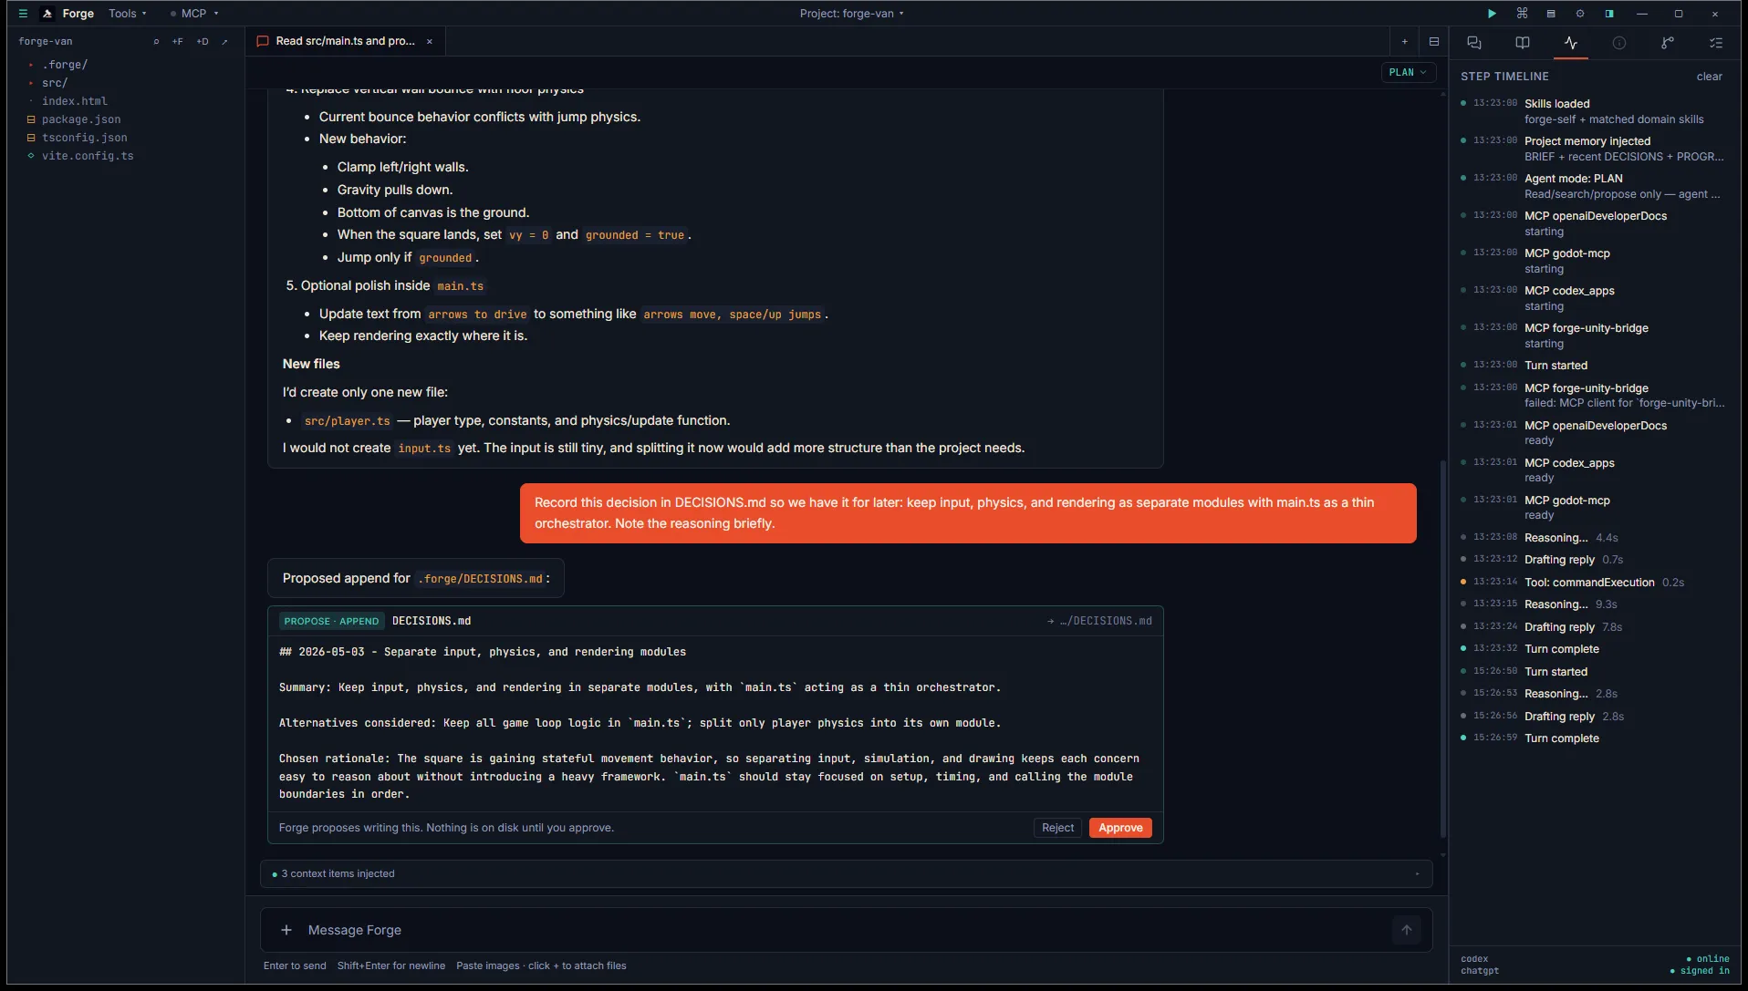This screenshot has height=991, width=1748.
Task: Open the book docs panel icon
Action: click(x=1523, y=43)
